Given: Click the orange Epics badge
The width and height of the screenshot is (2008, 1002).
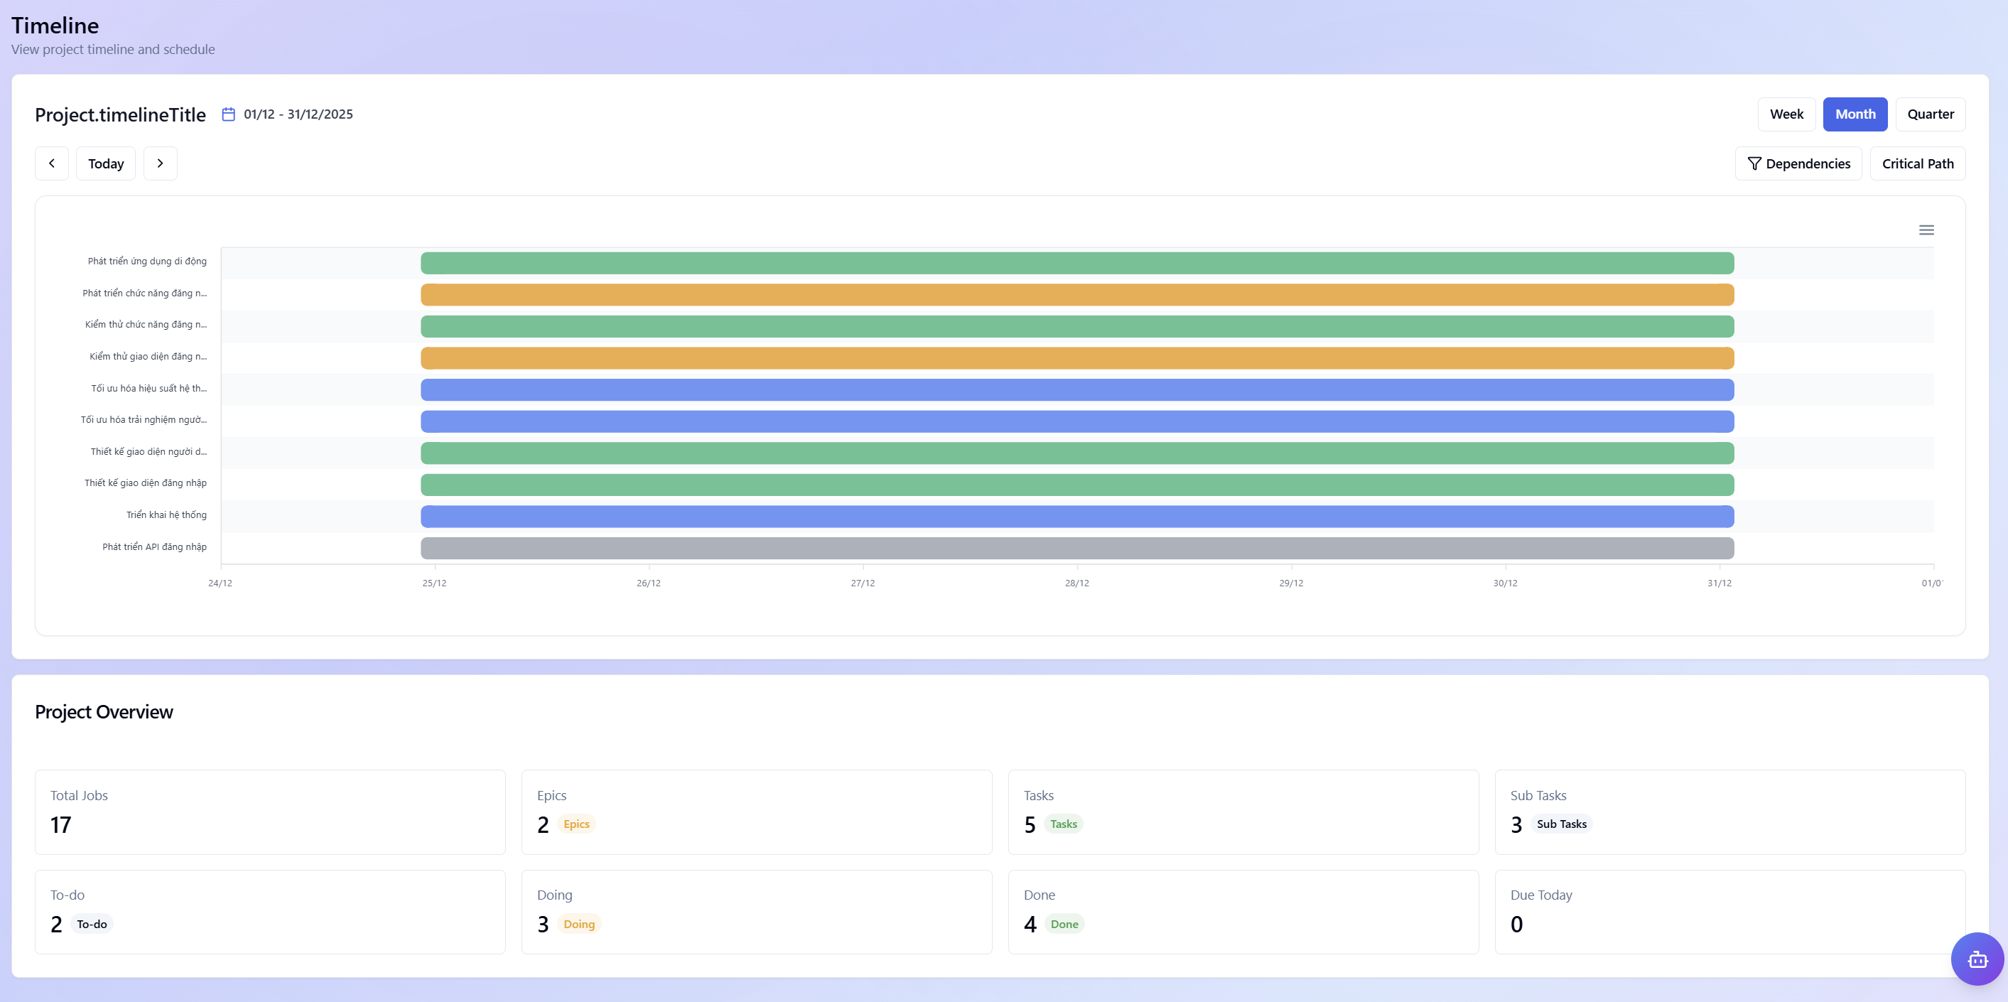Looking at the screenshot, I should (x=576, y=824).
